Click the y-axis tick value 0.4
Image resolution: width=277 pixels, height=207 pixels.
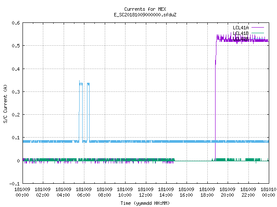(16, 69)
